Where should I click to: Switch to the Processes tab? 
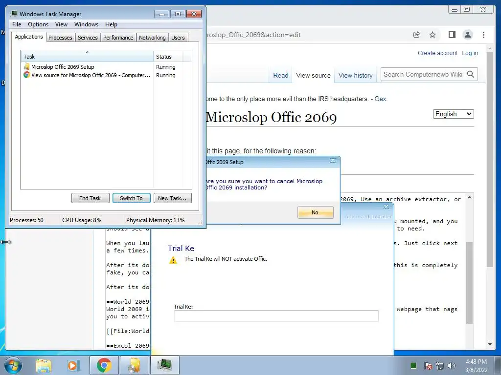pyautogui.click(x=60, y=38)
